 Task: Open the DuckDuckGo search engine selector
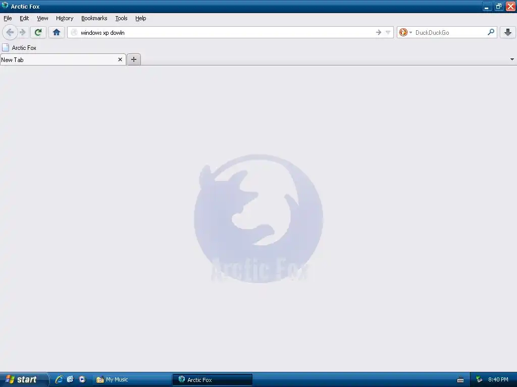405,32
